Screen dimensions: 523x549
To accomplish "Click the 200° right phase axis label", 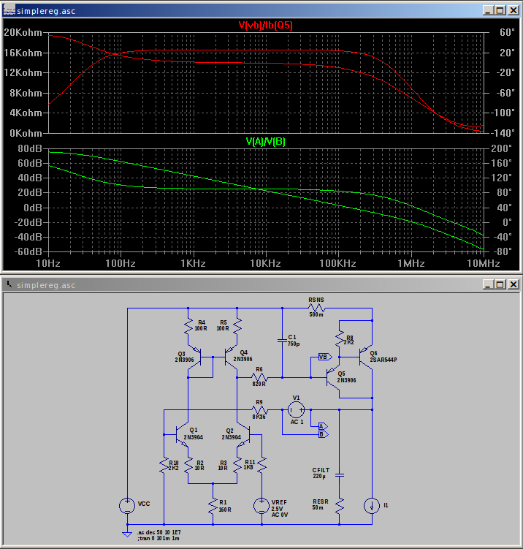I will click(502, 148).
